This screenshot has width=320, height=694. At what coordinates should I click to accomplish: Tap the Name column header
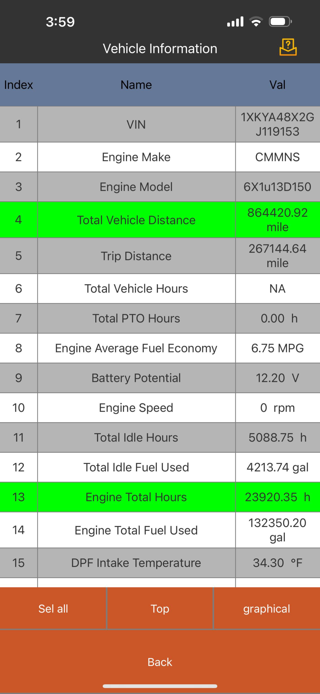tap(136, 85)
